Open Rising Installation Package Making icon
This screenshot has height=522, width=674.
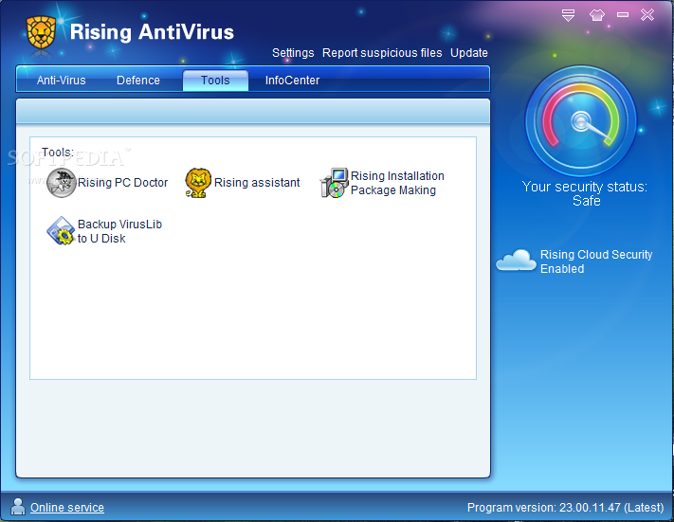334,183
